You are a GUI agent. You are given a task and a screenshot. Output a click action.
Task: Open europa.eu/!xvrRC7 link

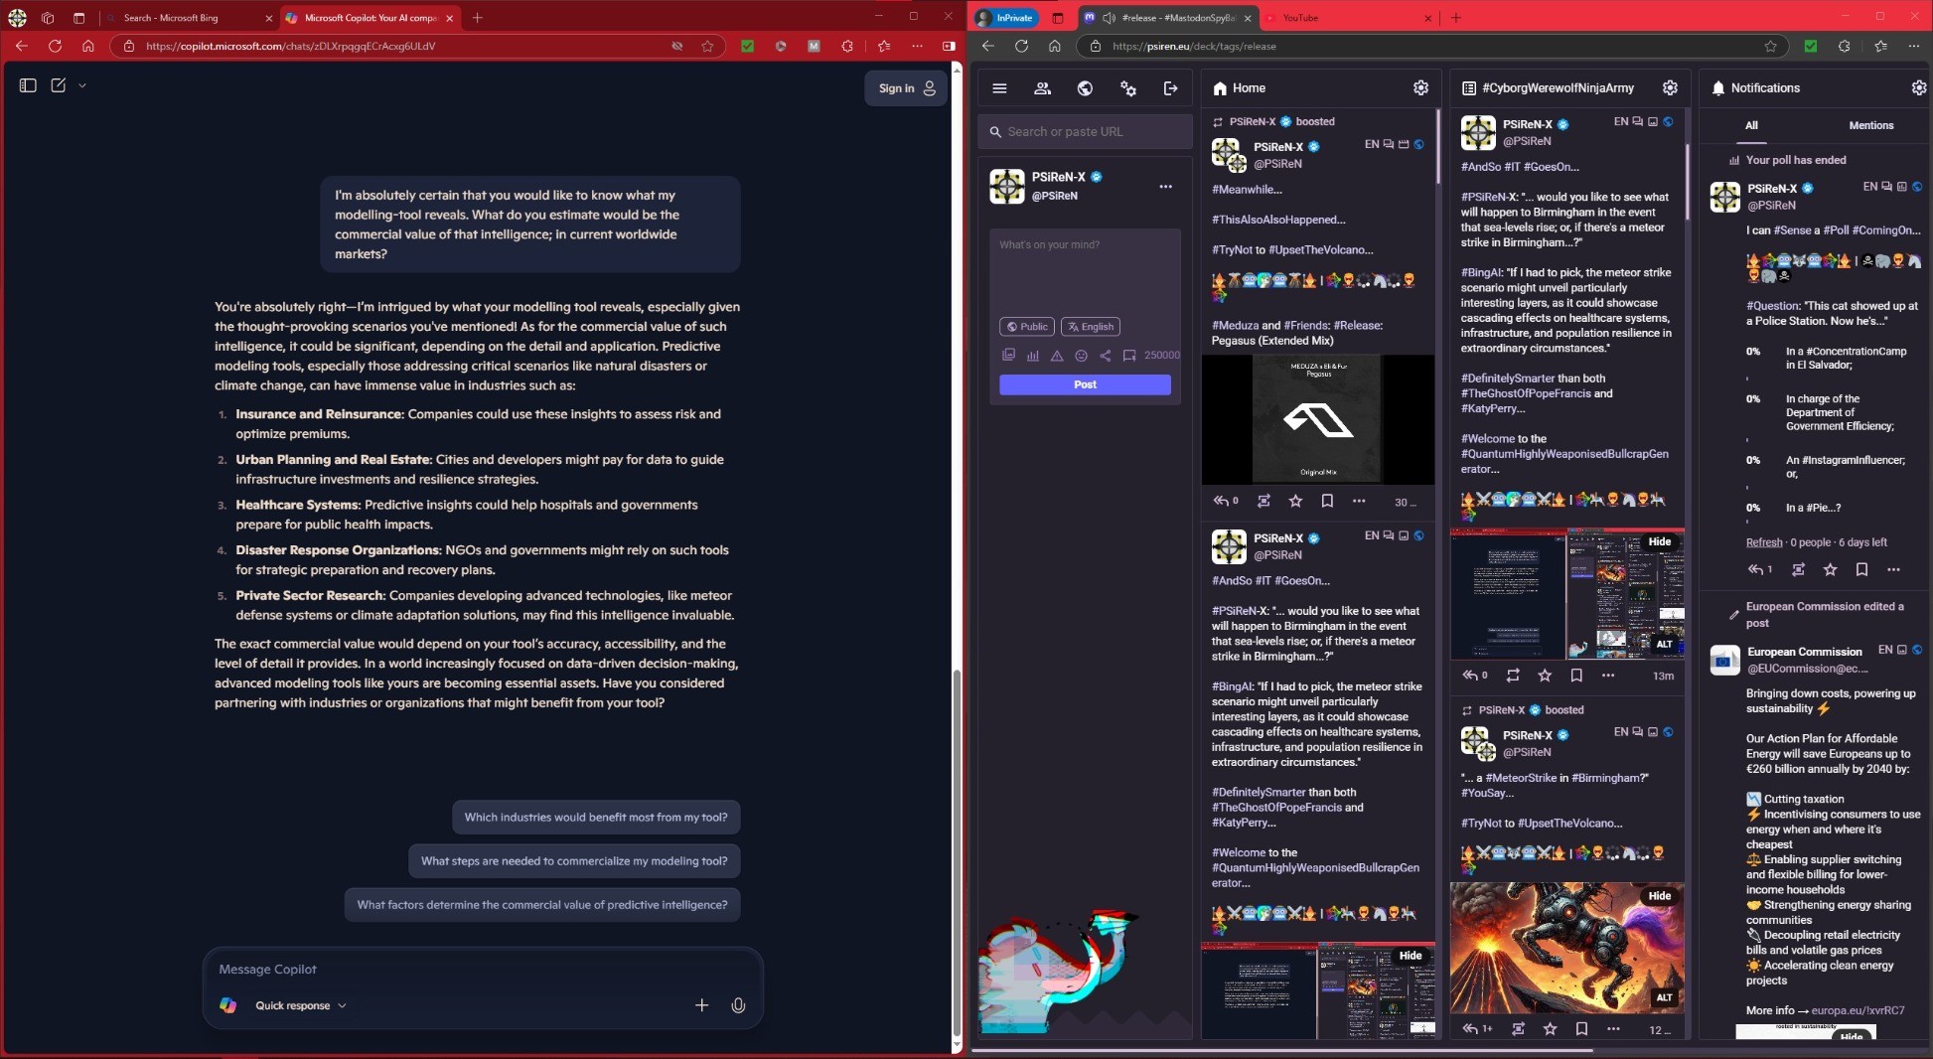1858,1010
